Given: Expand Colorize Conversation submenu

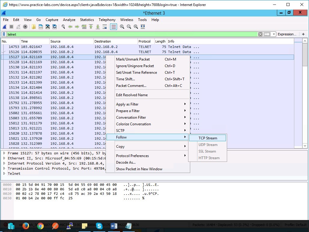Looking at the screenshot, I should [148, 124].
